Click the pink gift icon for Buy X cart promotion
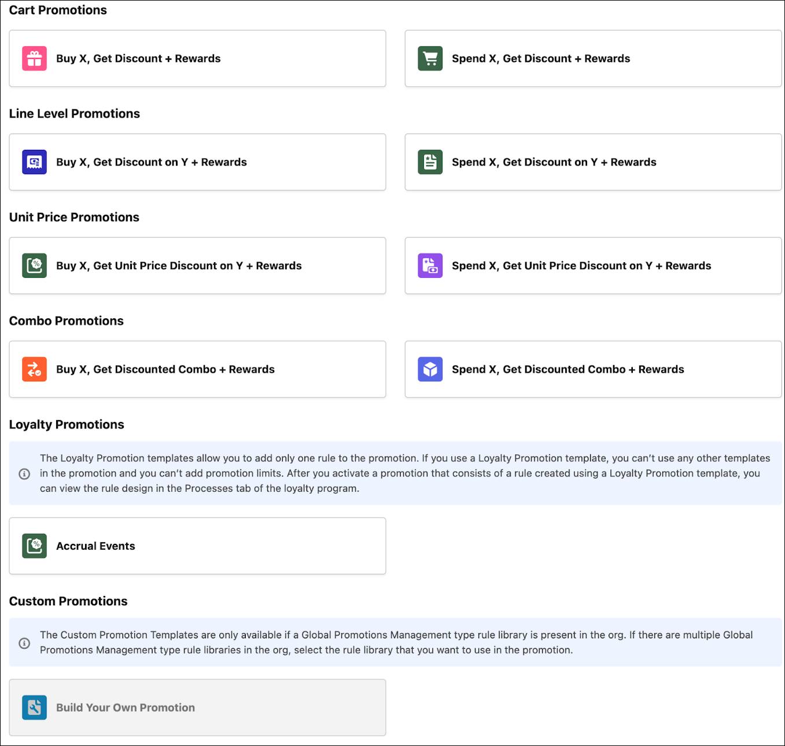The width and height of the screenshot is (785, 746). [x=34, y=58]
